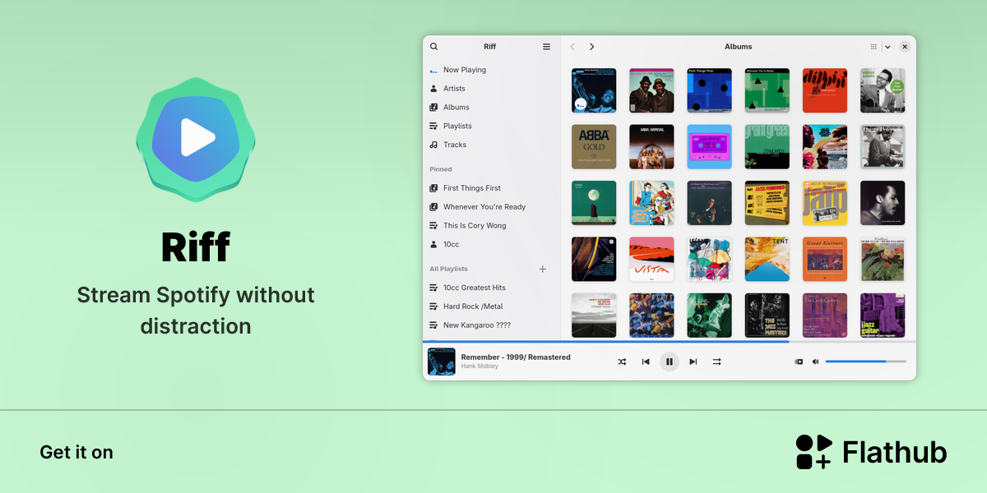The width and height of the screenshot is (987, 493).
Task: Click the Get it on text
Action: coord(76,452)
